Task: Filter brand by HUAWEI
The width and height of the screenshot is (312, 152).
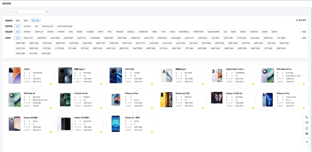Action: pos(90,32)
